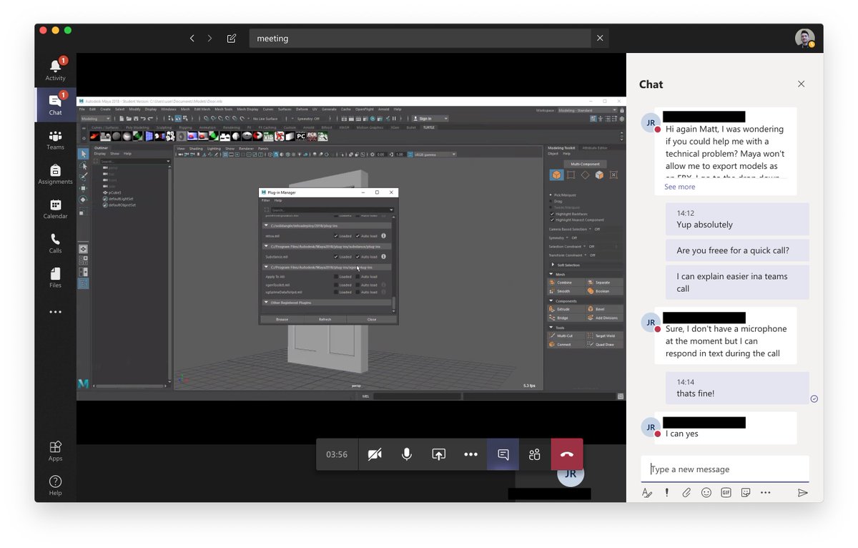Open the Modeling menu set dropdown in Maya
The height and width of the screenshot is (548, 858).
tap(96, 119)
